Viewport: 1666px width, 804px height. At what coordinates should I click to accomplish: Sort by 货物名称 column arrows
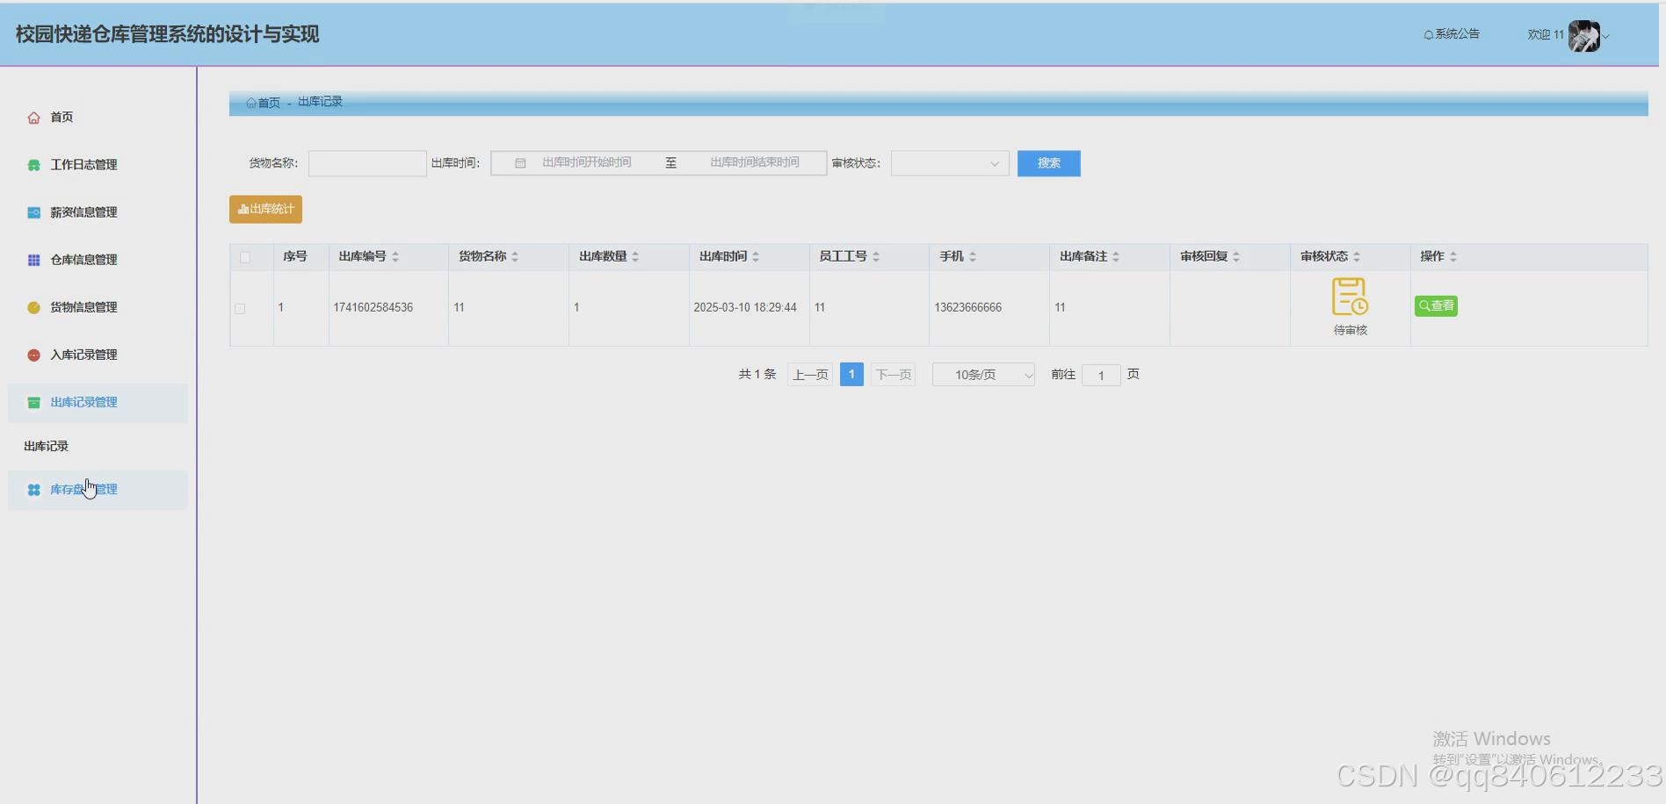click(x=515, y=257)
